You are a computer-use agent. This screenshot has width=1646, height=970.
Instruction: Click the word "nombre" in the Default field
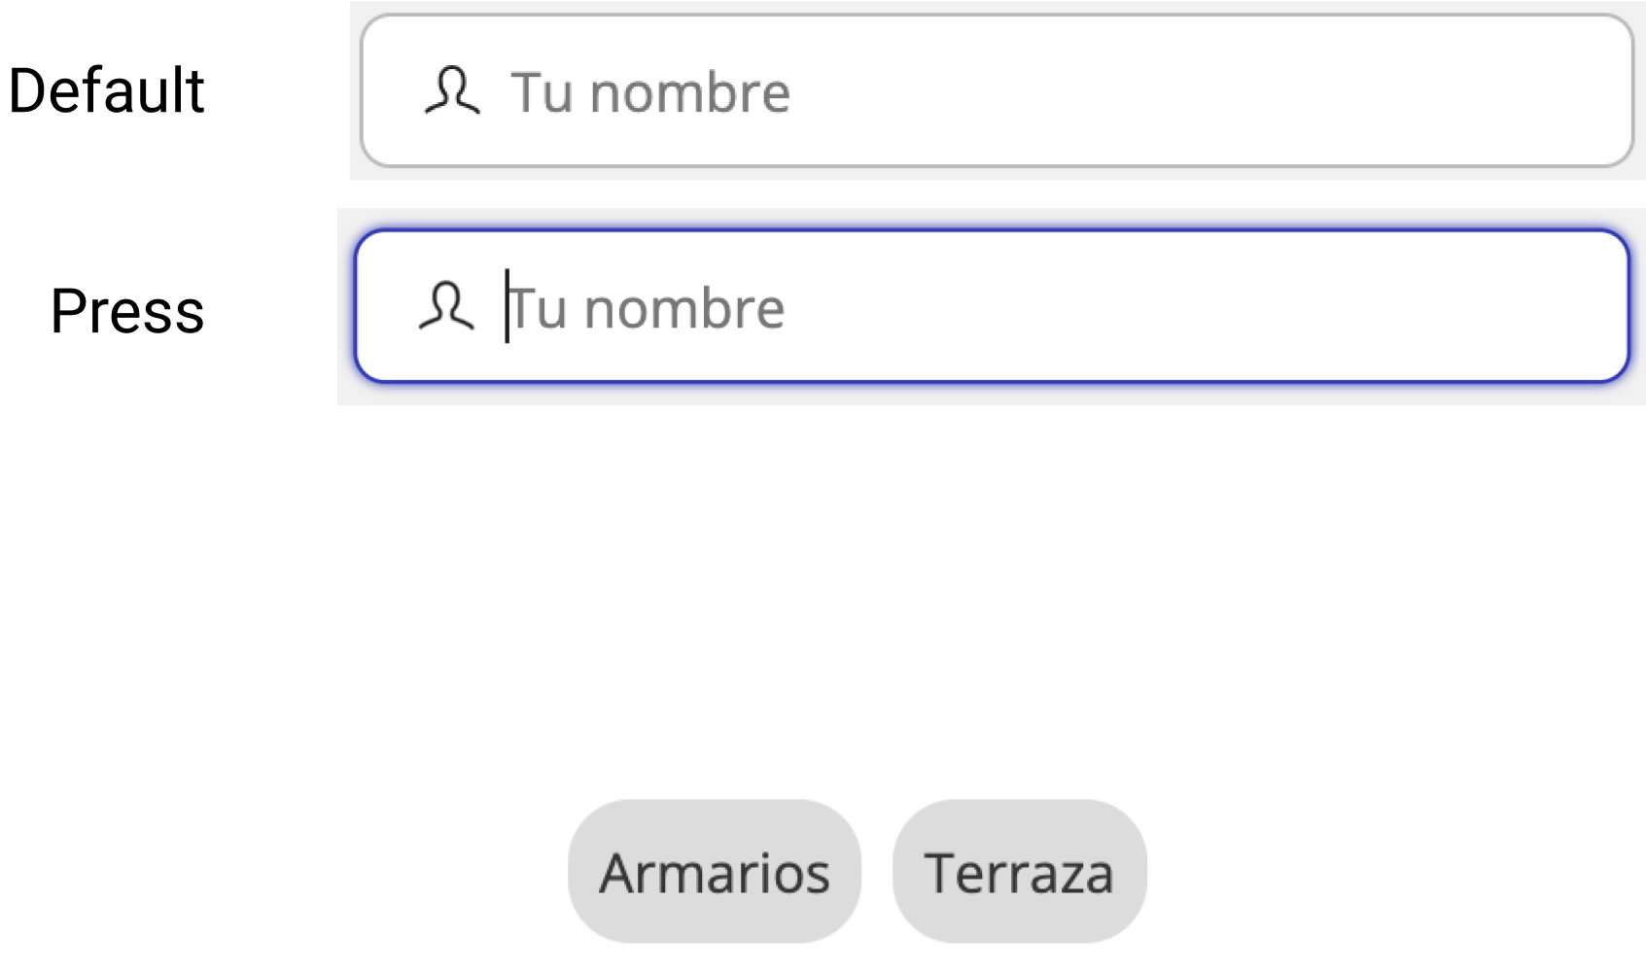pos(690,93)
